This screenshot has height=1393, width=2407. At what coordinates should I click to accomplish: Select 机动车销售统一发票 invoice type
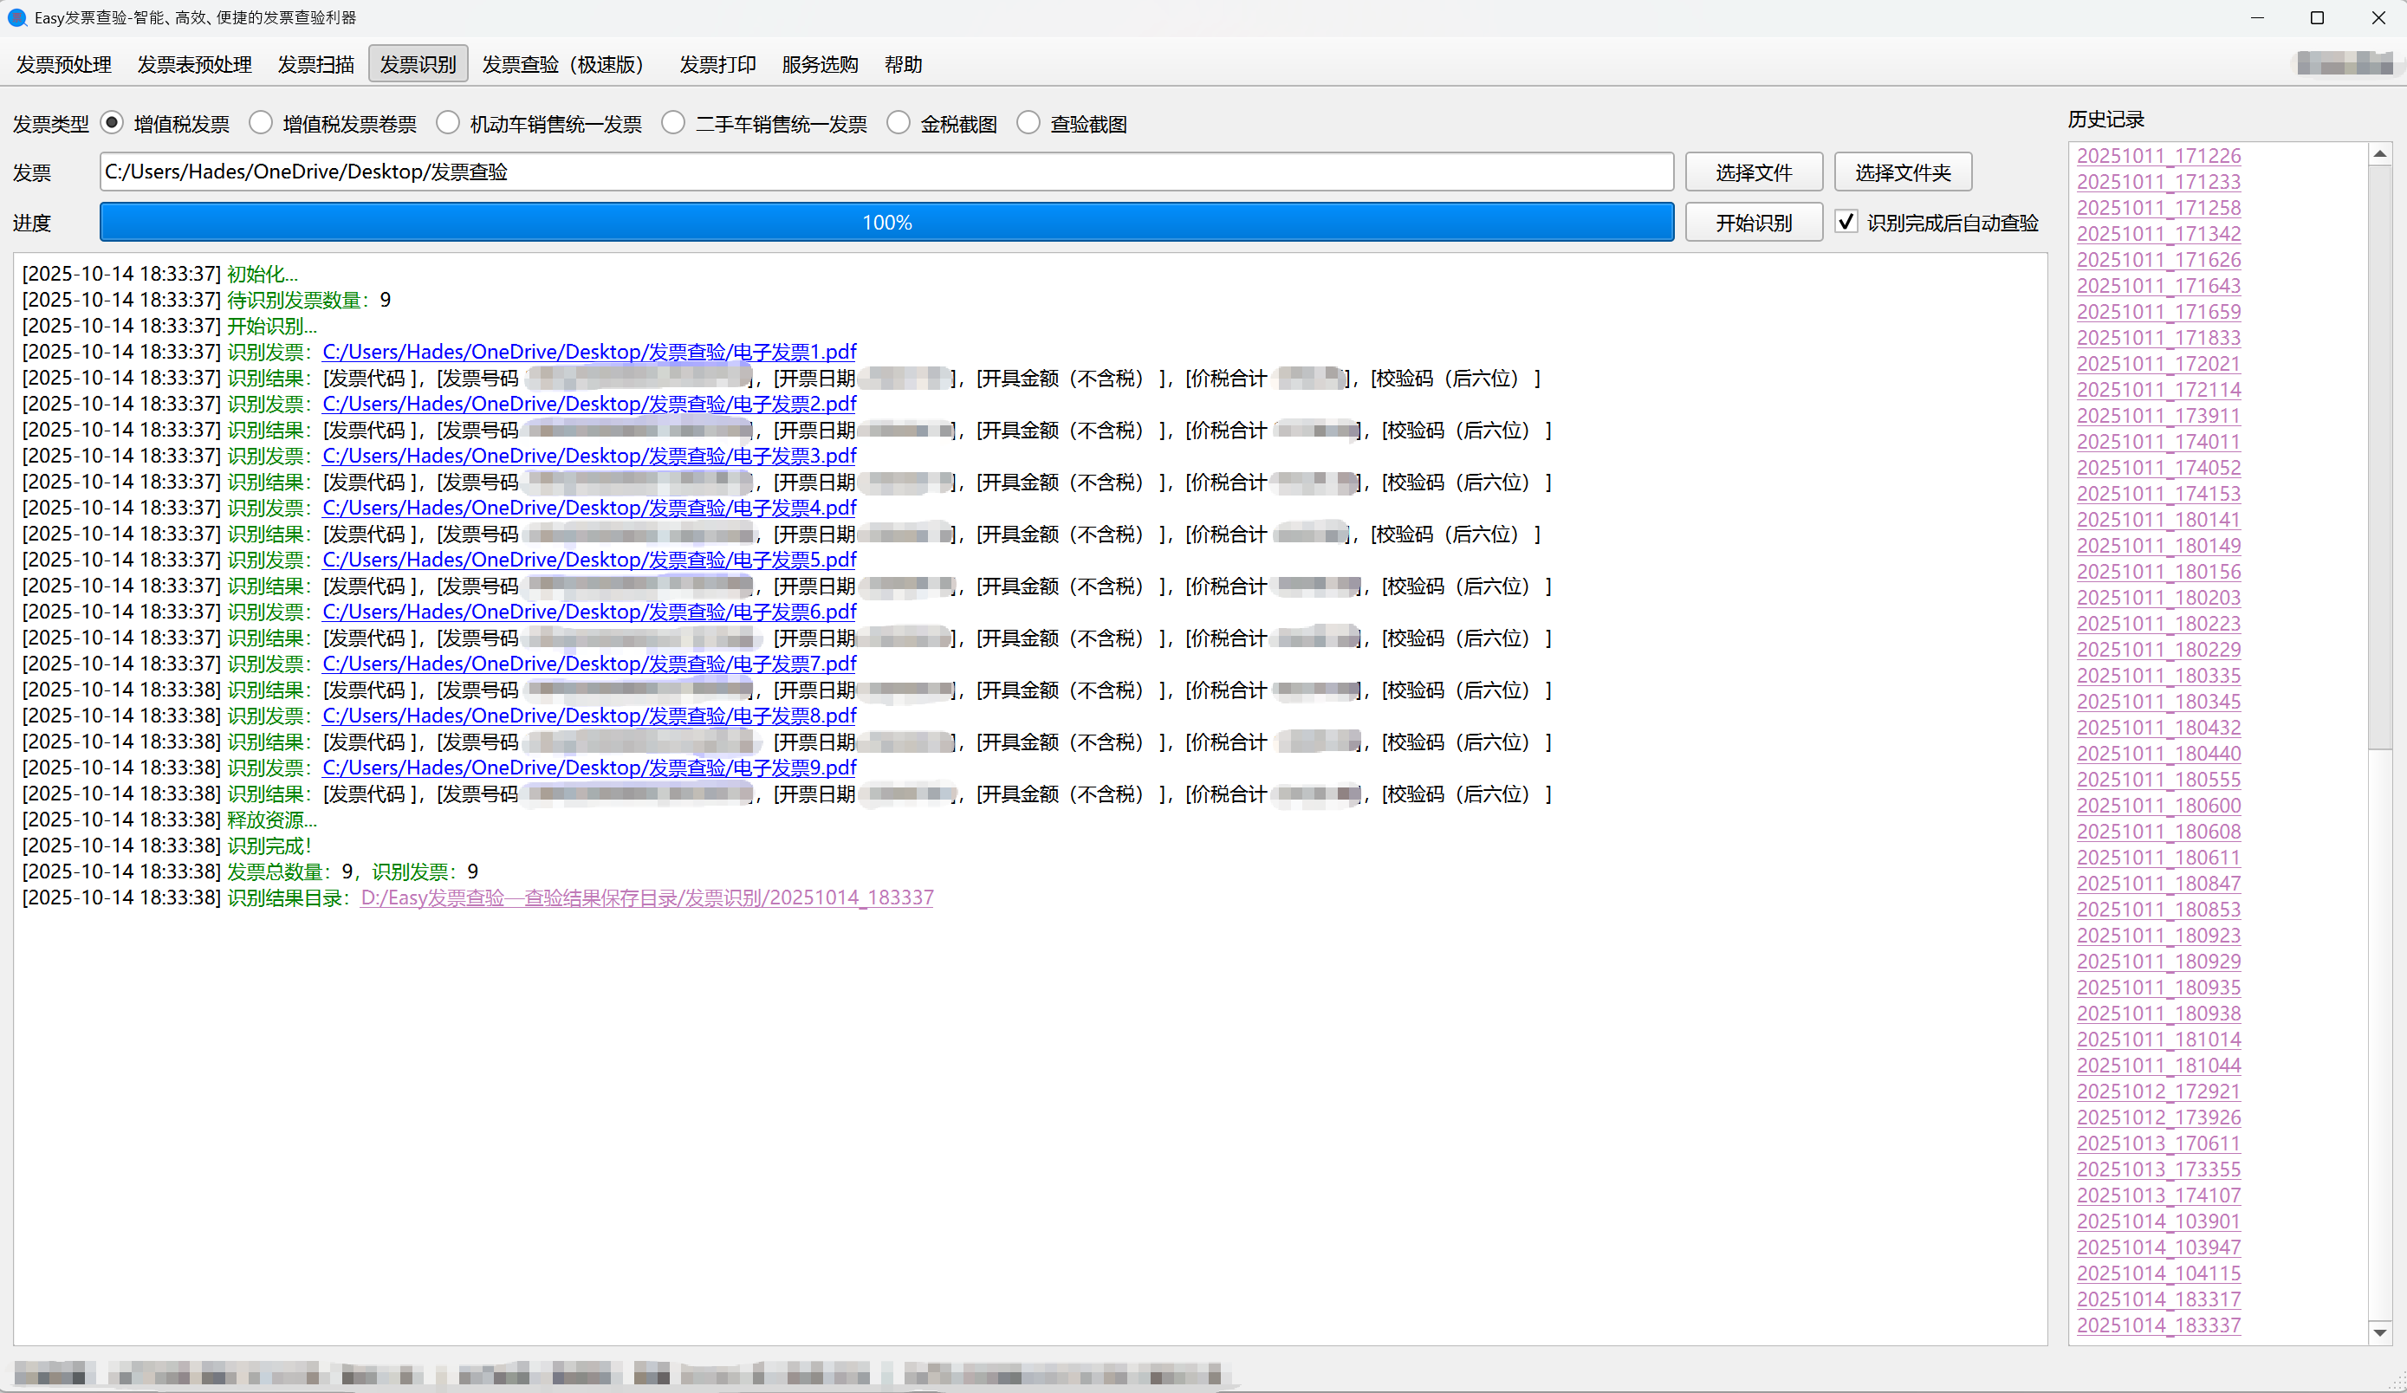[448, 123]
